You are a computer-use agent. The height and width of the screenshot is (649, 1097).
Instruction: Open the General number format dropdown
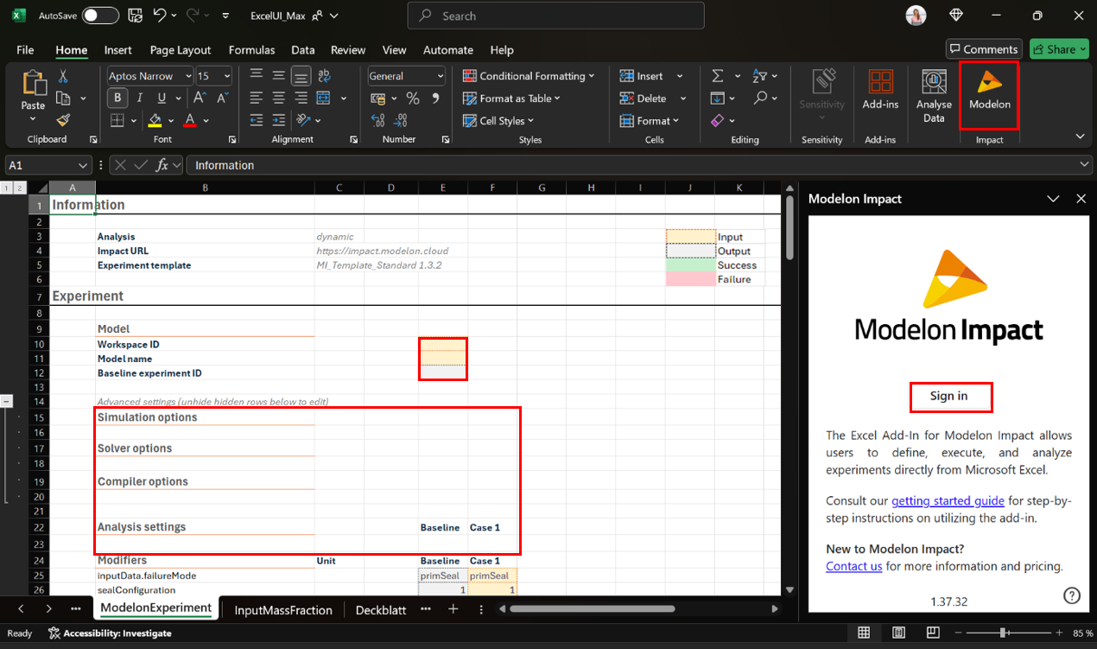tap(441, 76)
